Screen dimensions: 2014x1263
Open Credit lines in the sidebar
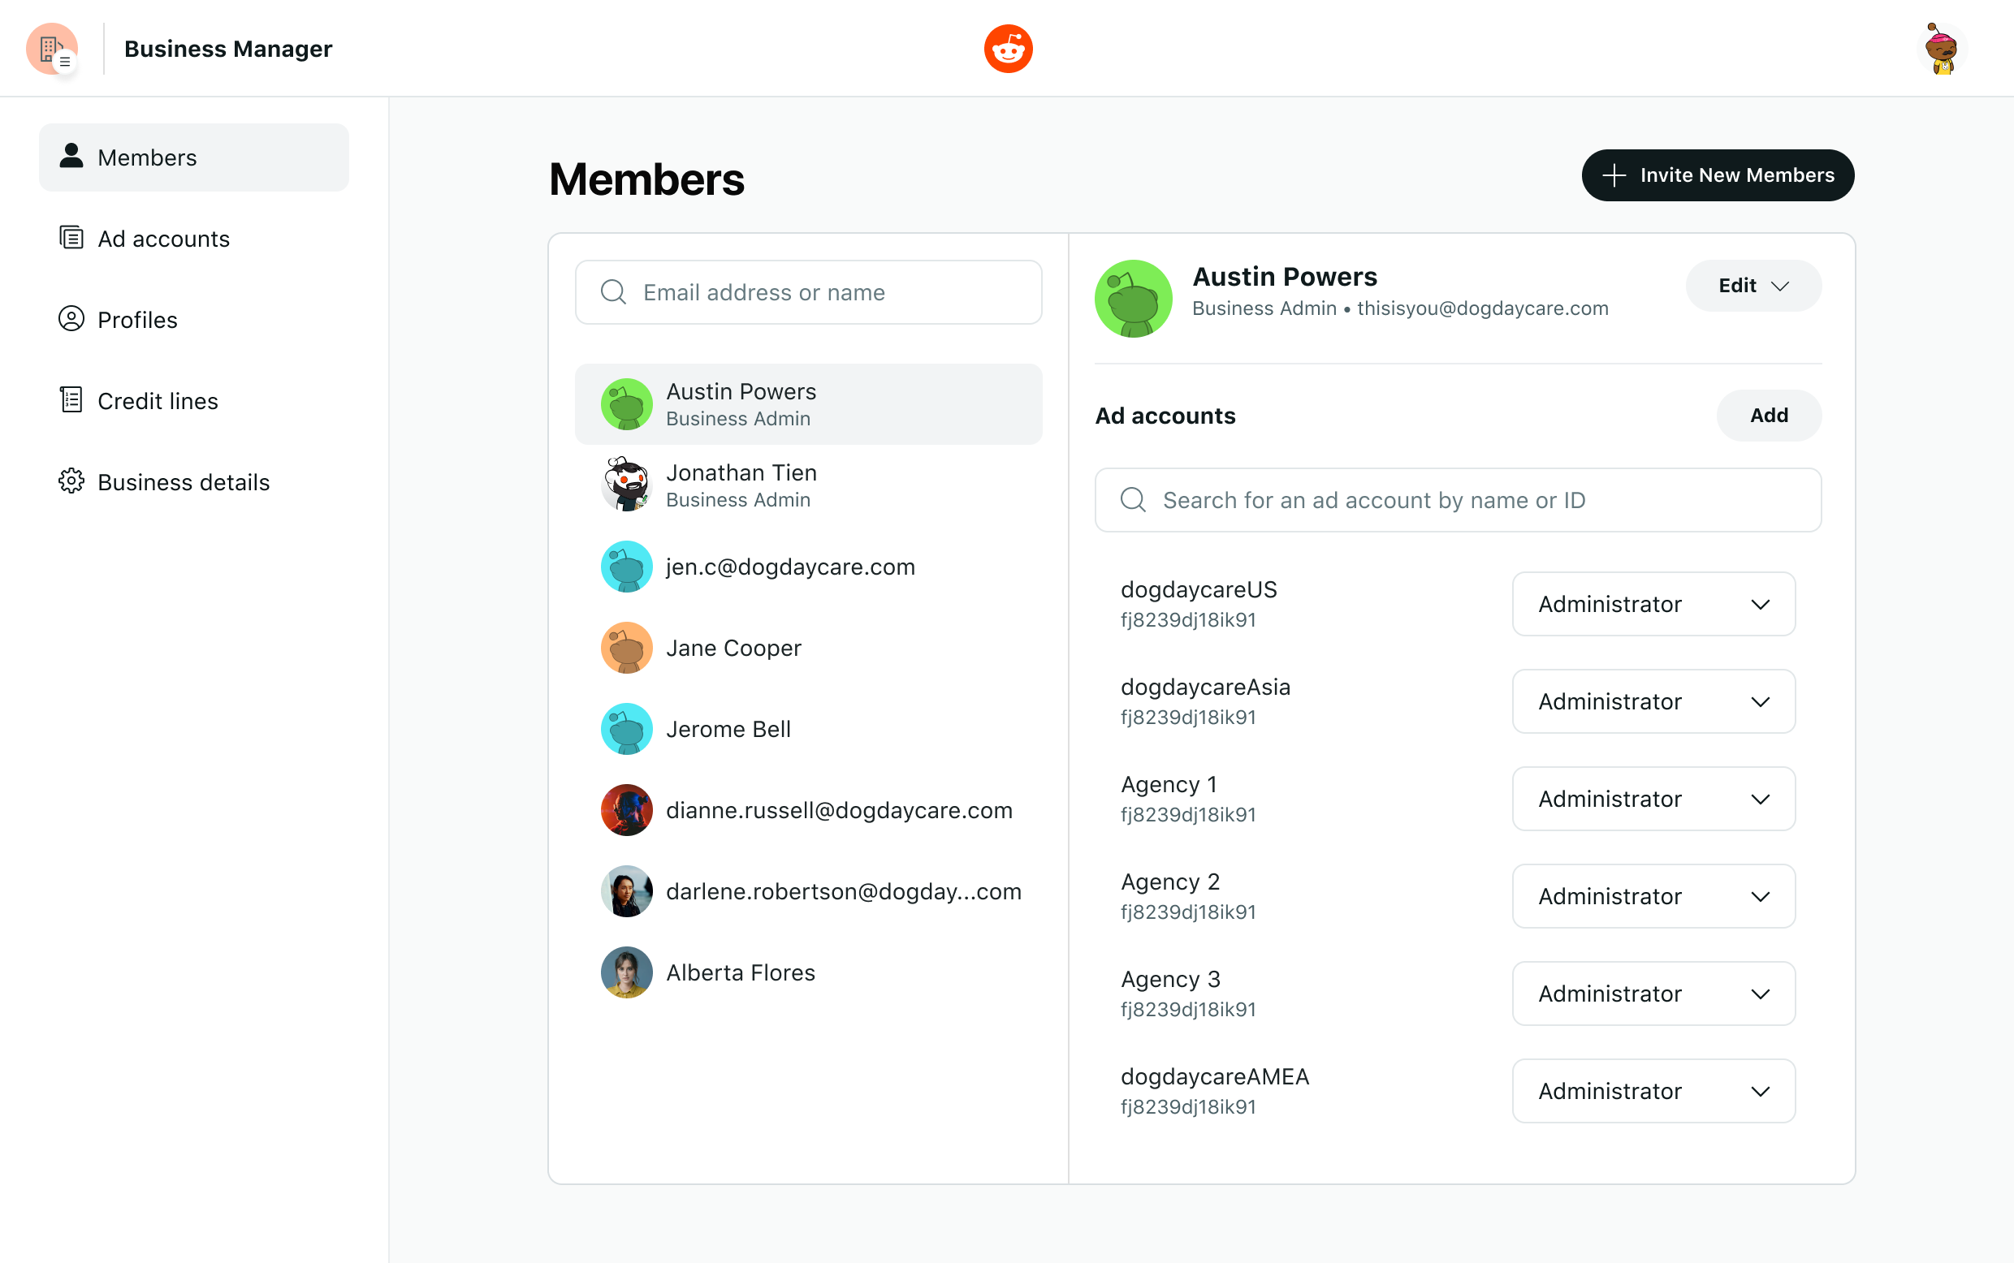click(x=194, y=401)
